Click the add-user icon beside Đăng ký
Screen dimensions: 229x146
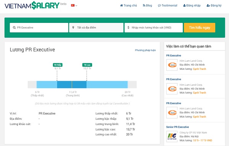point(208,6)
